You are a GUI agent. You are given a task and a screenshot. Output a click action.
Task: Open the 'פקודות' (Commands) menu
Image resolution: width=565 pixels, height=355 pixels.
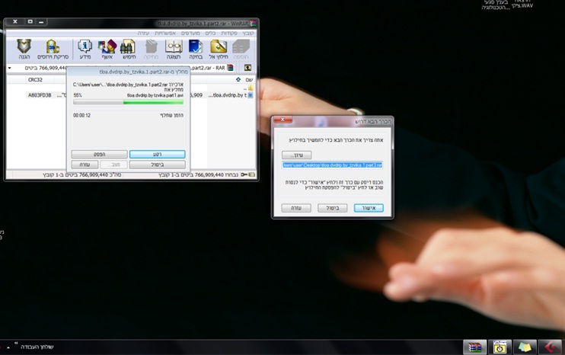pos(228,34)
